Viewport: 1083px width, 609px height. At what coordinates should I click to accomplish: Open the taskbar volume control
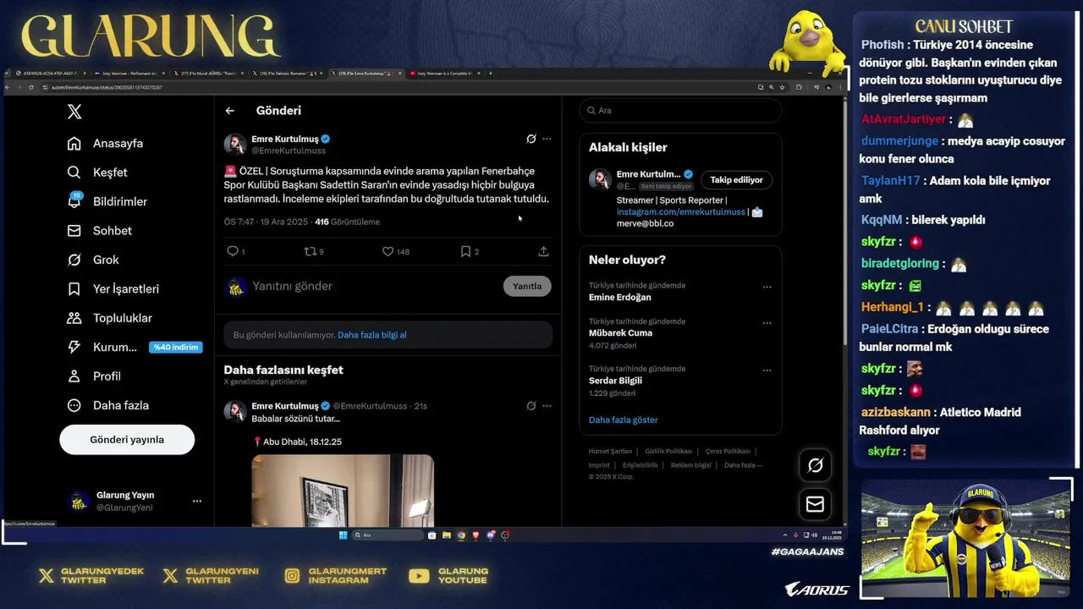[814, 535]
